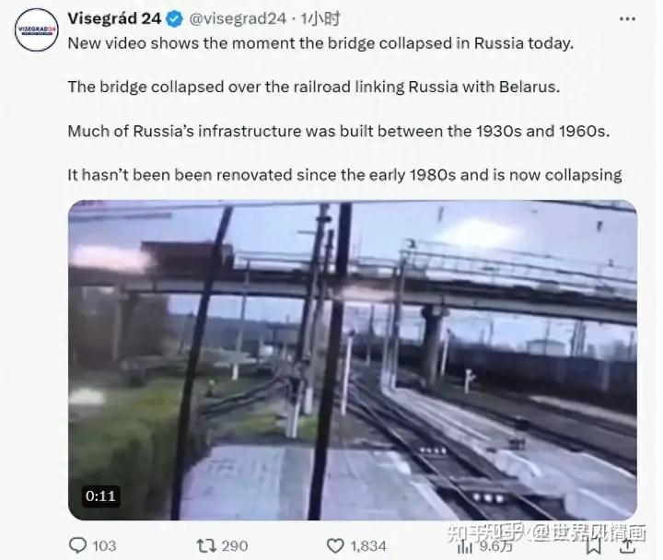
Task: Click the reply speech bubble icon
Action: (x=77, y=544)
